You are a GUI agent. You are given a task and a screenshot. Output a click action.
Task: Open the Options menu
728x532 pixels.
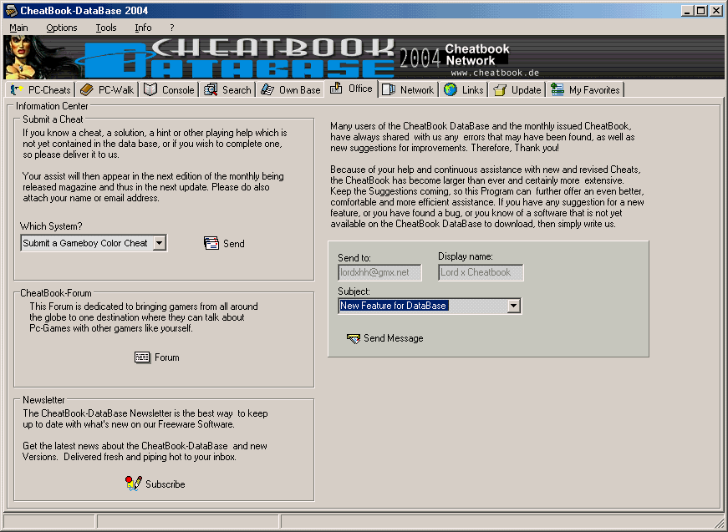pos(62,28)
